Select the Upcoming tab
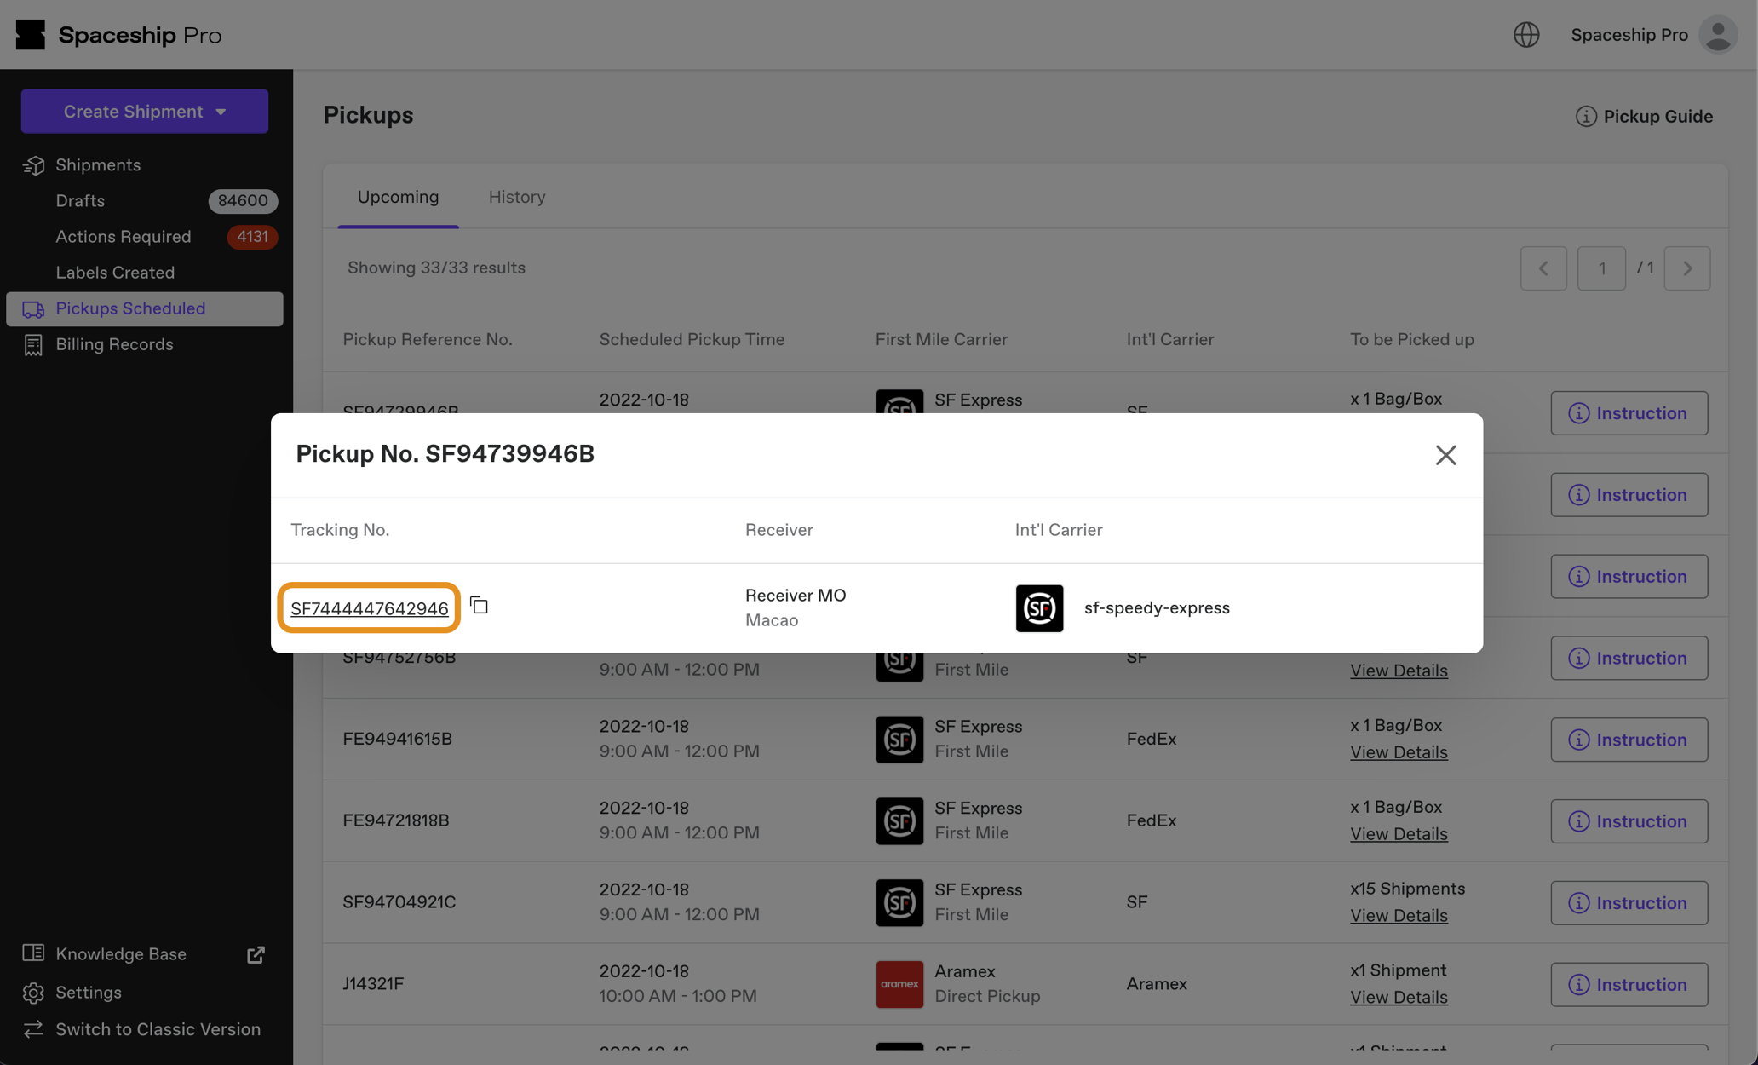This screenshot has width=1758, height=1065. tap(398, 197)
